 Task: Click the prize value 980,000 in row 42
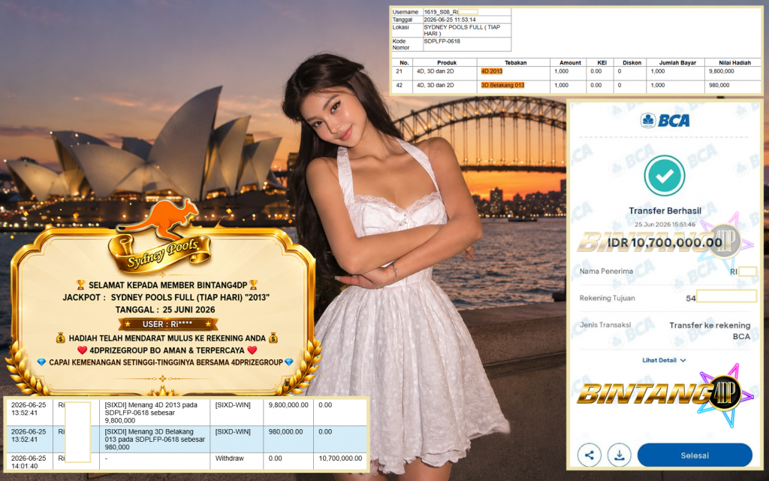pos(719,85)
